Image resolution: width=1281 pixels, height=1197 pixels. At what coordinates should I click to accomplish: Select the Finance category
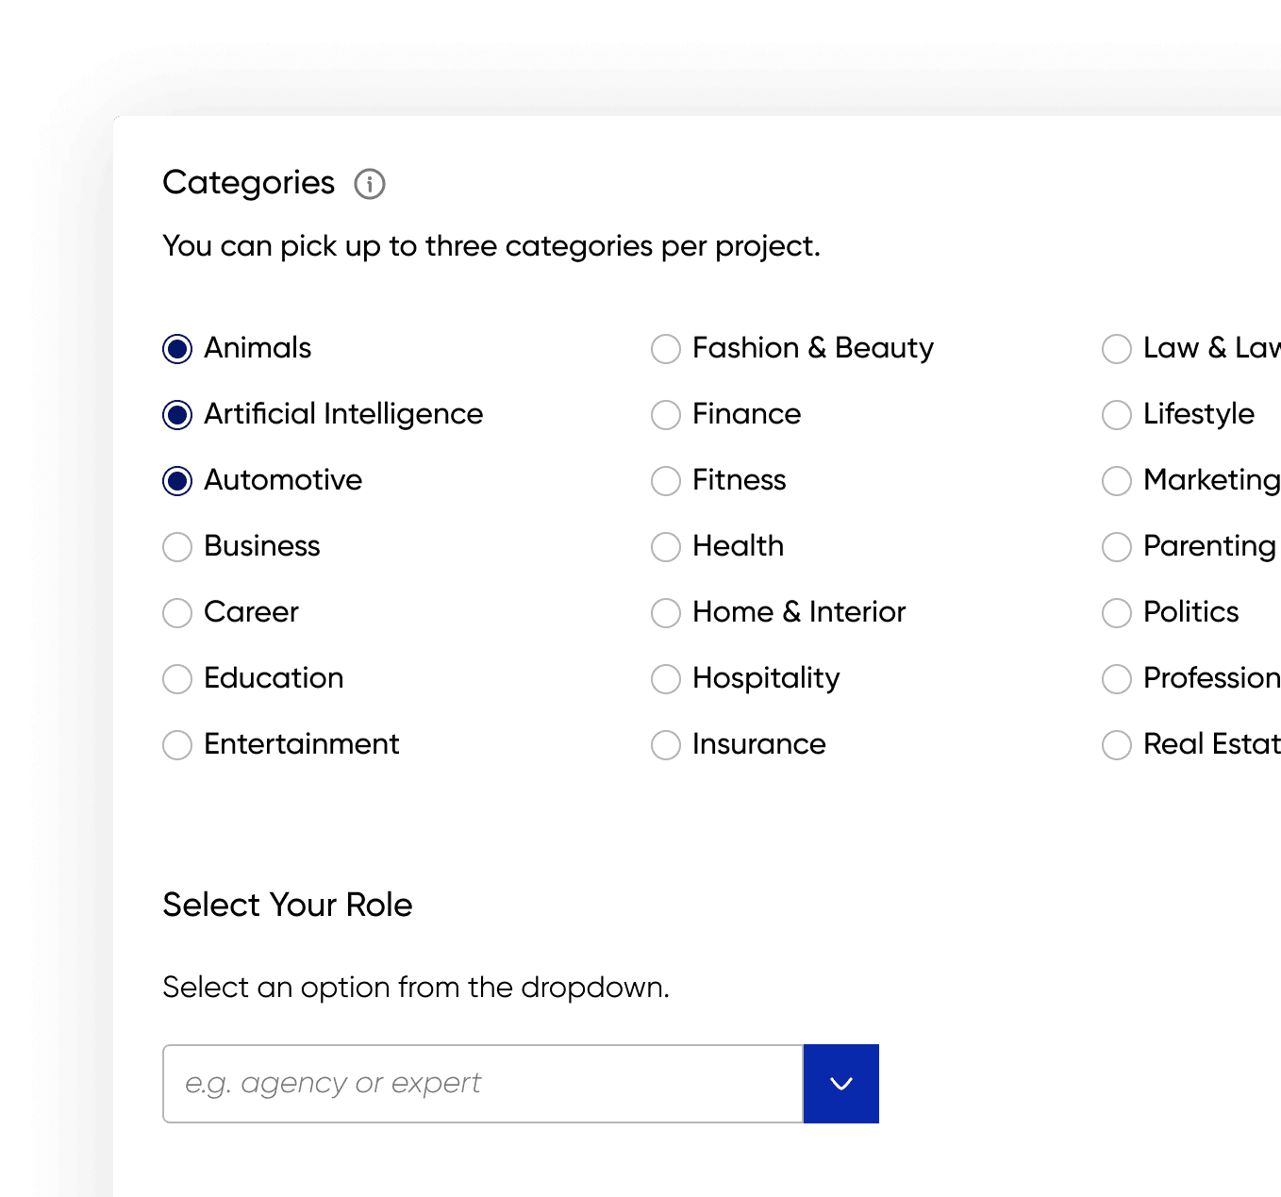point(666,415)
